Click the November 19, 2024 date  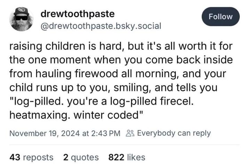tap(44, 133)
